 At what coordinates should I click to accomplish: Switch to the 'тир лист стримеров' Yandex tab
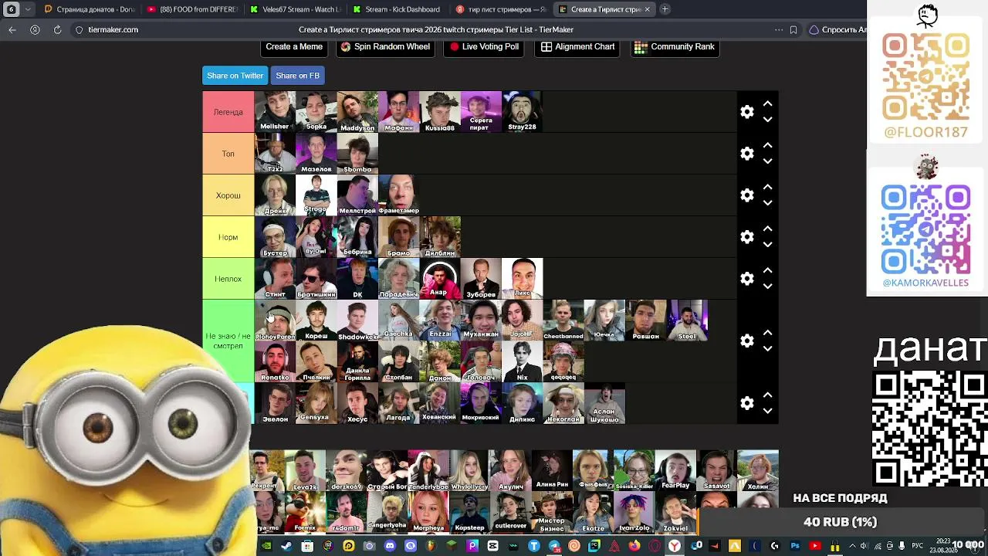click(x=501, y=9)
